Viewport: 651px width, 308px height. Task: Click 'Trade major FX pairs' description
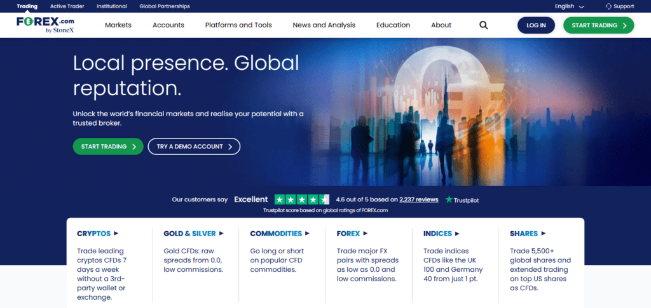coord(367,265)
